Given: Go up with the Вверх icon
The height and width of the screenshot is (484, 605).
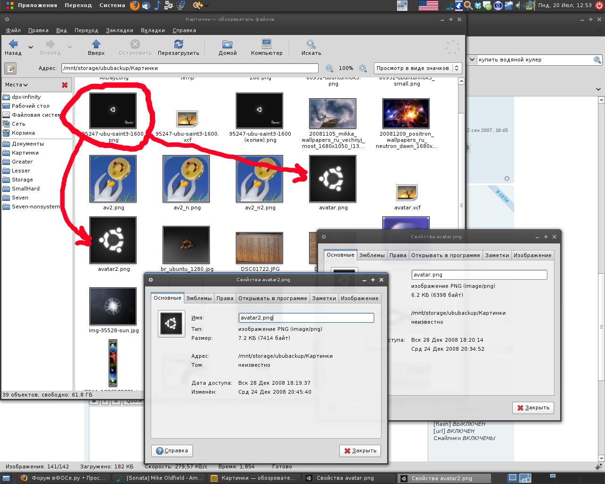Looking at the screenshot, I should pyautogui.click(x=96, y=44).
